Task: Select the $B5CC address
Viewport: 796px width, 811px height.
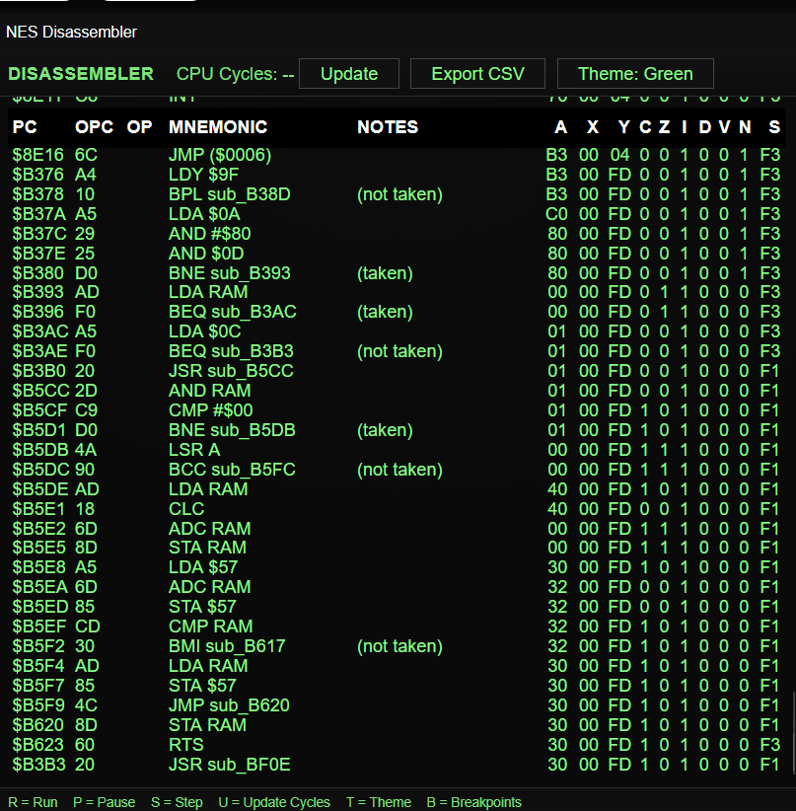Action: 40,391
